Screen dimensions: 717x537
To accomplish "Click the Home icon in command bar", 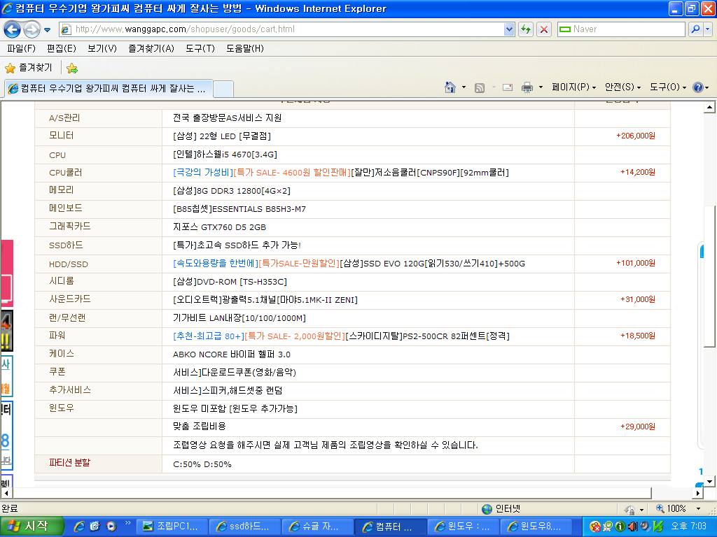I will pyautogui.click(x=450, y=87).
